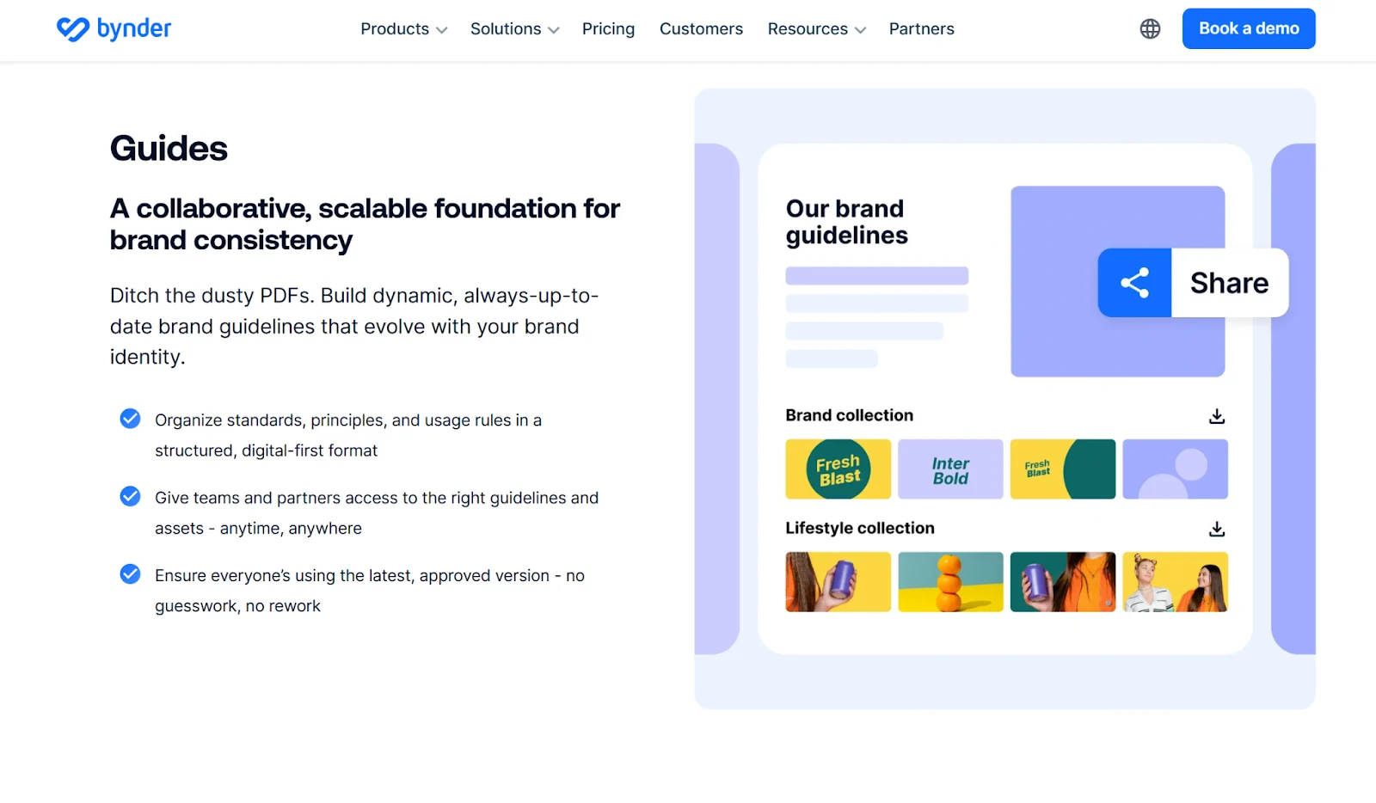Viewport: 1376px width, 803px height.
Task: Click the checkmark beside the organize standards bullet
Action: click(130, 419)
